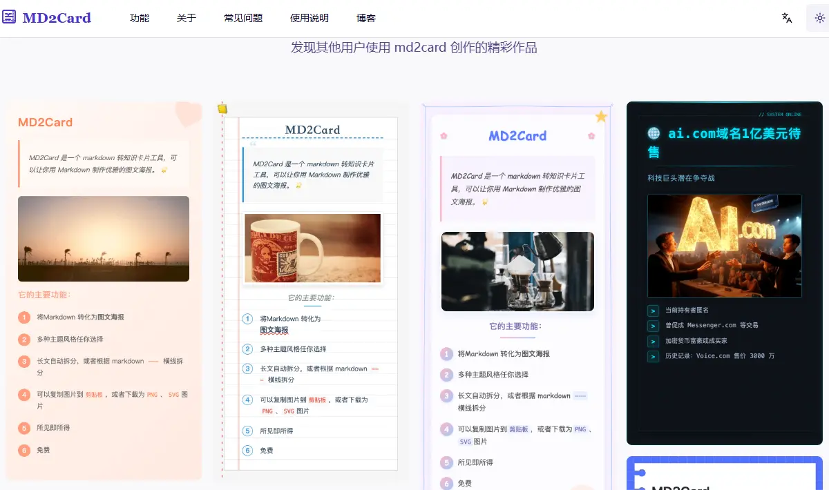This screenshot has width=829, height=490.
Task: Open the 关于 navigation item
Action: 187,18
